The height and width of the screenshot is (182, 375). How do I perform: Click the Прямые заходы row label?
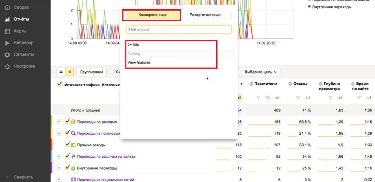(x=91, y=145)
